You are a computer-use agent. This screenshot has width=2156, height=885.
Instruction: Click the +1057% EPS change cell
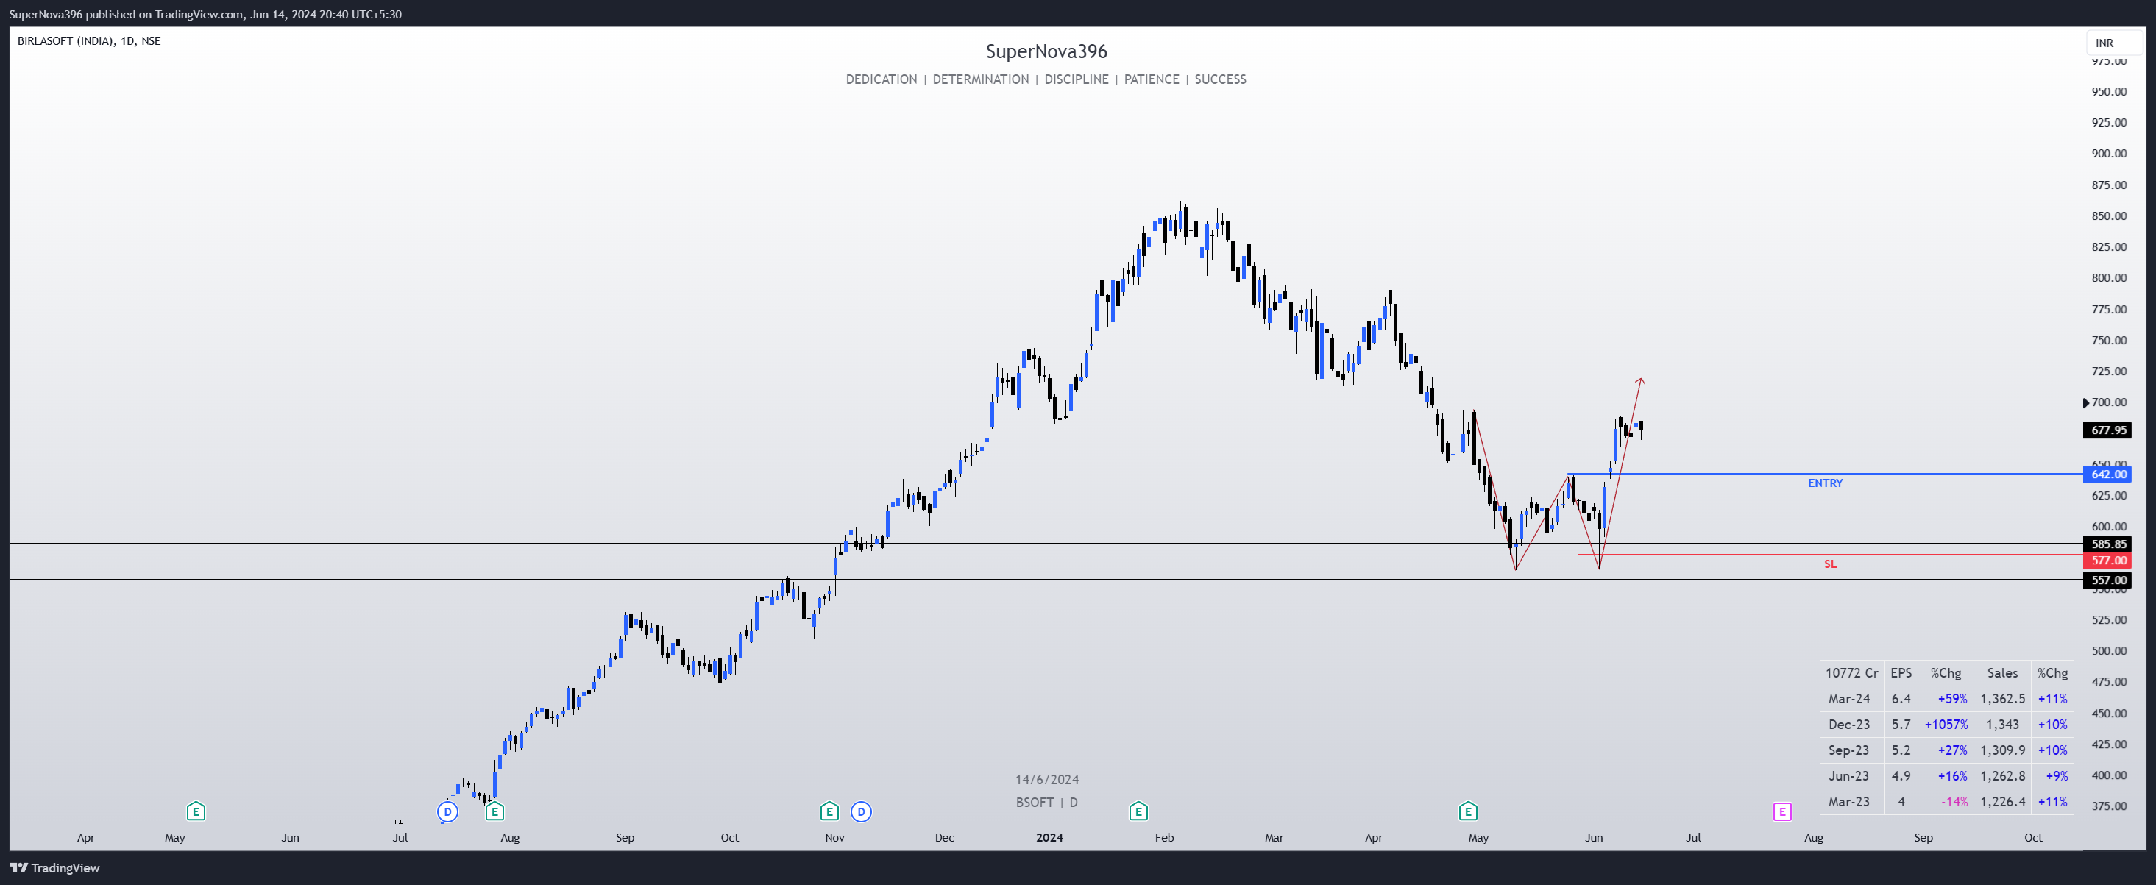(1946, 725)
